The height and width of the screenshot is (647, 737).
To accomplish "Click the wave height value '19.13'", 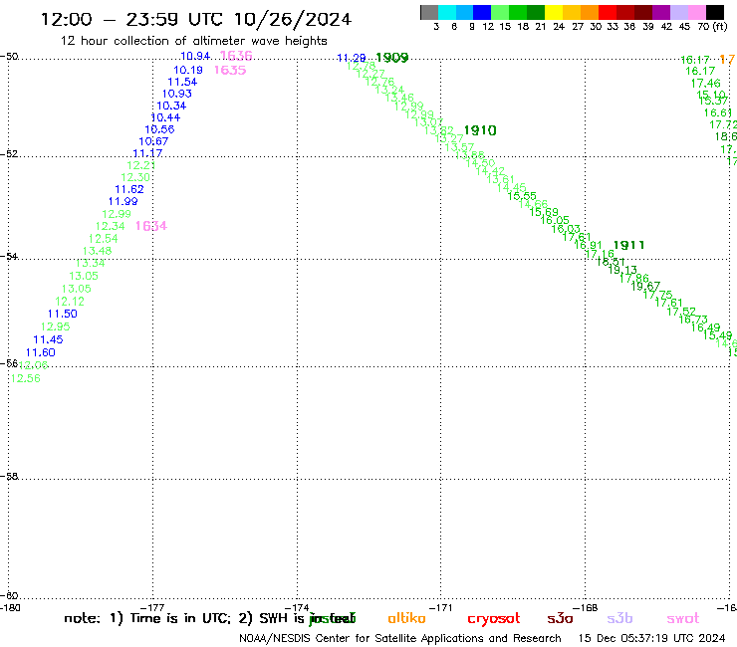I will 622,270.
